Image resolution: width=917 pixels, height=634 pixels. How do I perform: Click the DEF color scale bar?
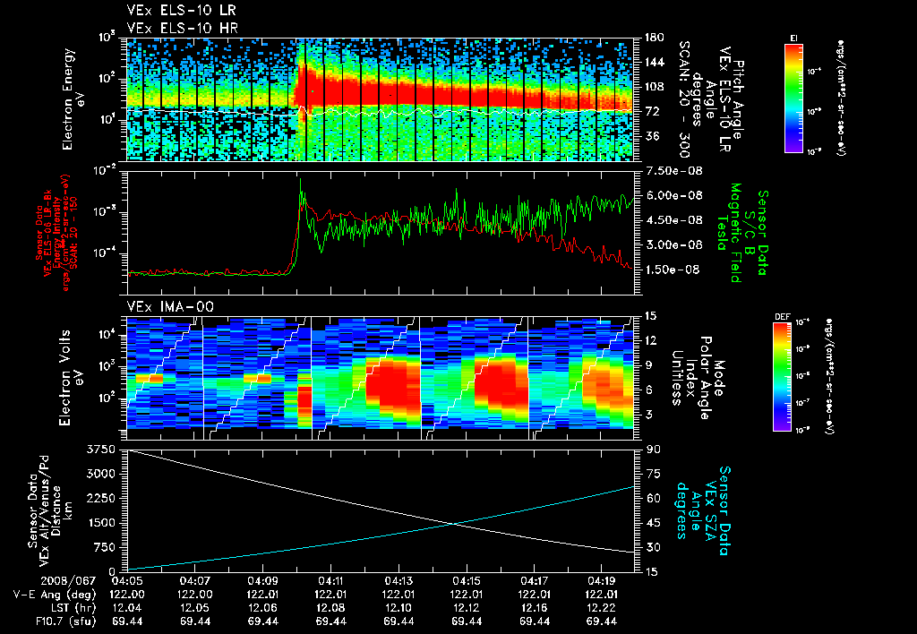point(783,377)
